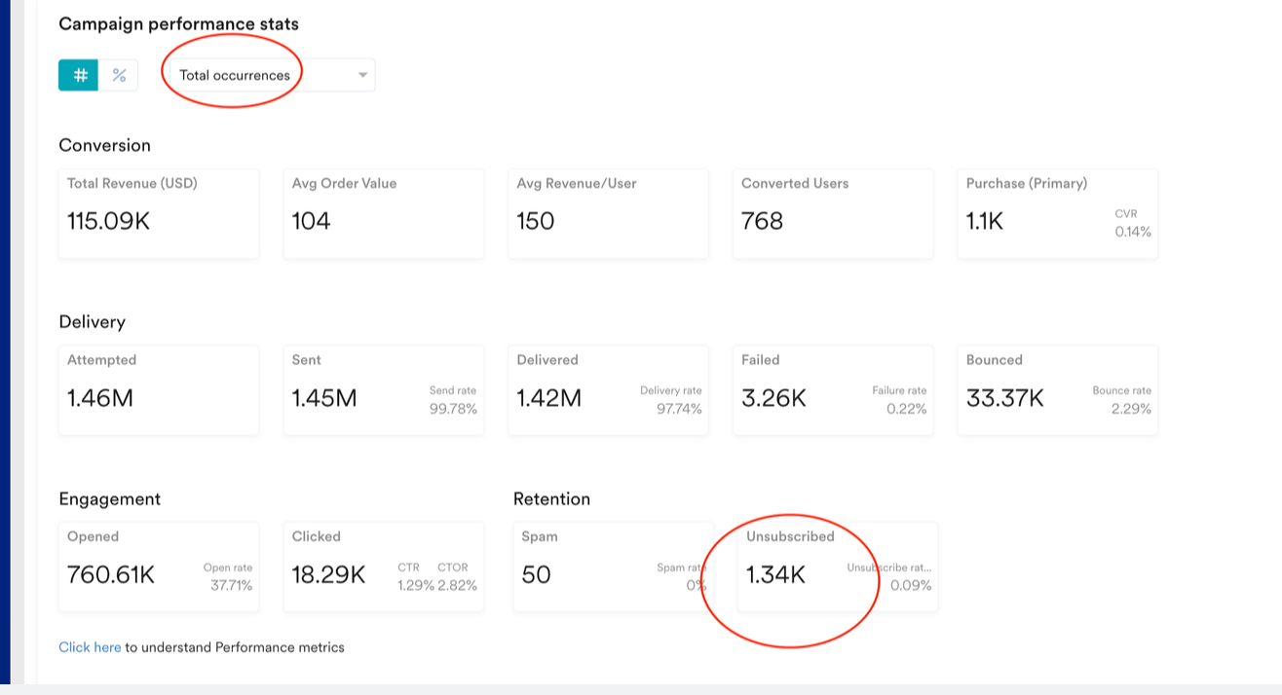Click the Unsubscribe rate value 0.09%
The image size is (1282, 695).
pyautogui.click(x=911, y=586)
